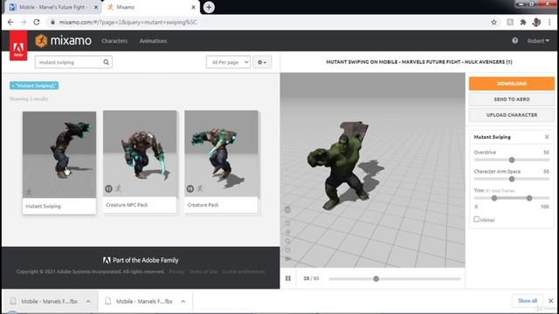Click the Download button
Viewport: 559px width, 314px height.
512,84
